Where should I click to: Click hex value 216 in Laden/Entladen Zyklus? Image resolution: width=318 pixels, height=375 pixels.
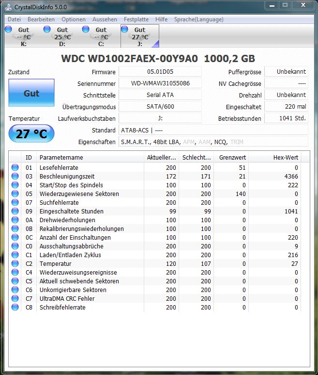(x=293, y=255)
